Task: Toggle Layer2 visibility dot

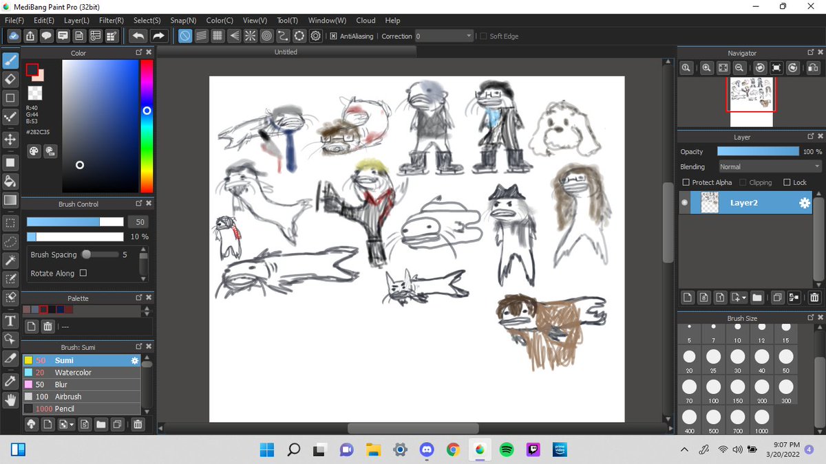Action: (x=684, y=203)
